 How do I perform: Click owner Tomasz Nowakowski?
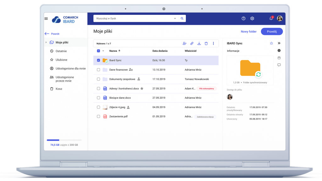(197, 79)
